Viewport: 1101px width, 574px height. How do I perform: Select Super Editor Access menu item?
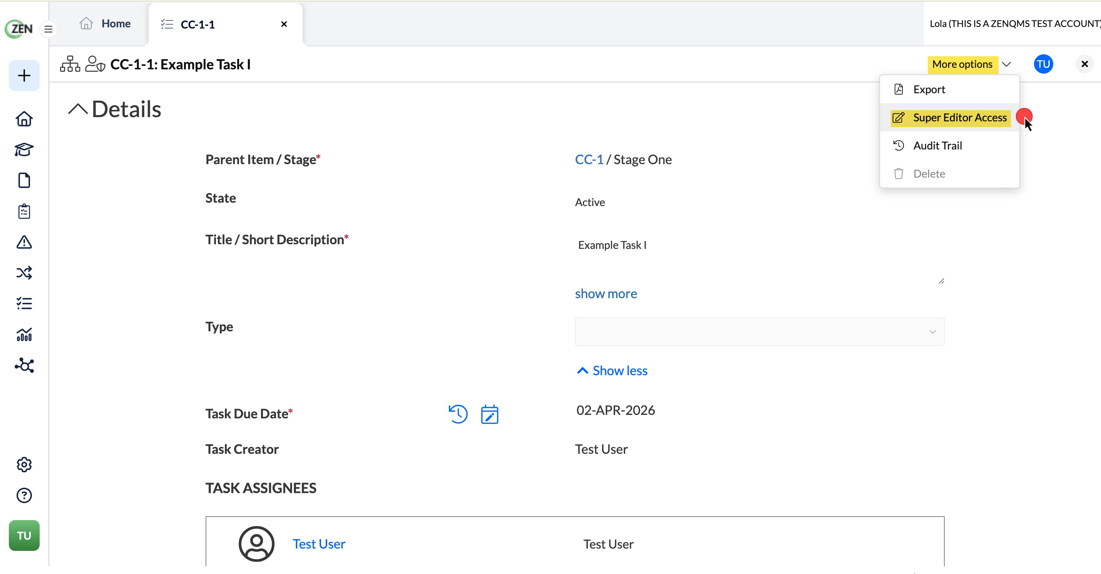949,117
